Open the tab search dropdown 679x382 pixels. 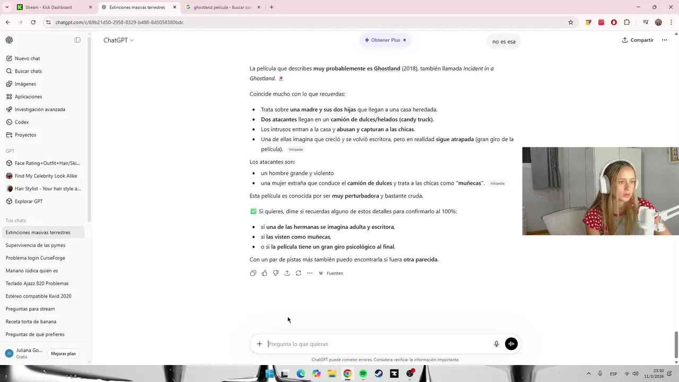(7, 7)
